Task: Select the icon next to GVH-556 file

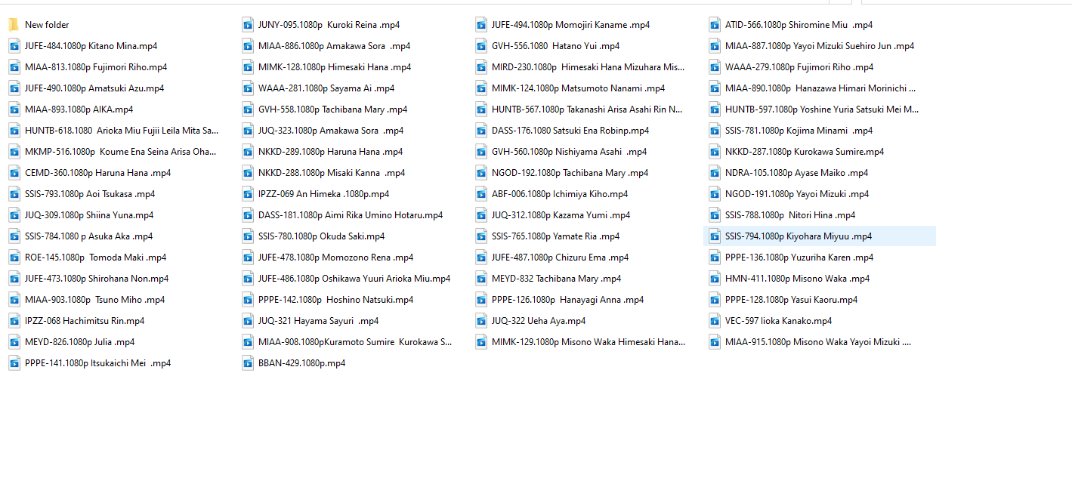Action: tap(481, 46)
